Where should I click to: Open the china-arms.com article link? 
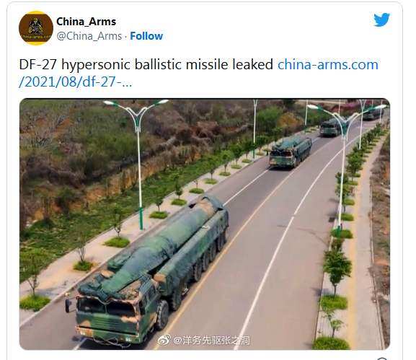(x=328, y=64)
